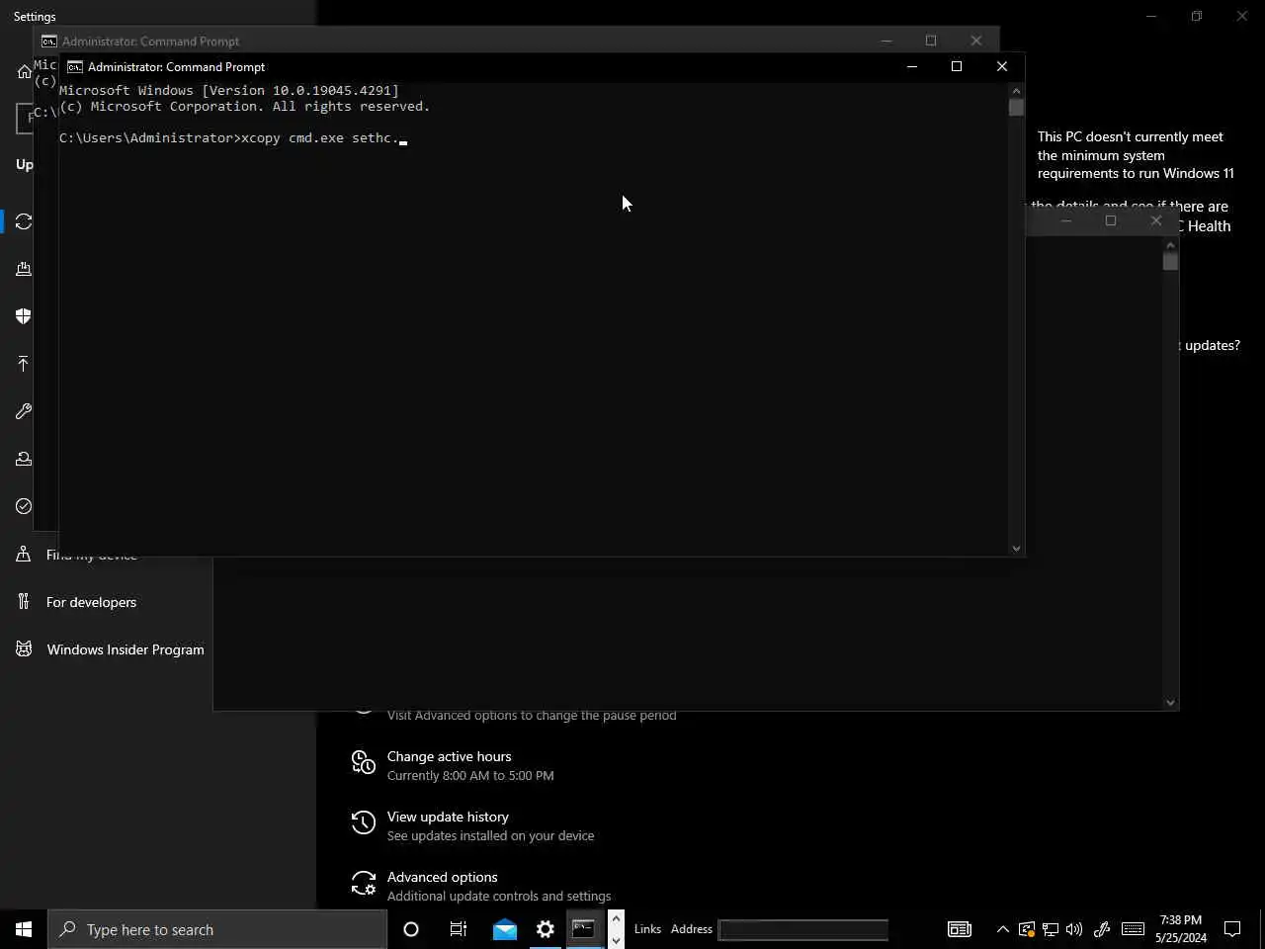Close the front Command Prompt window
This screenshot has width=1265, height=949.
(x=1002, y=66)
